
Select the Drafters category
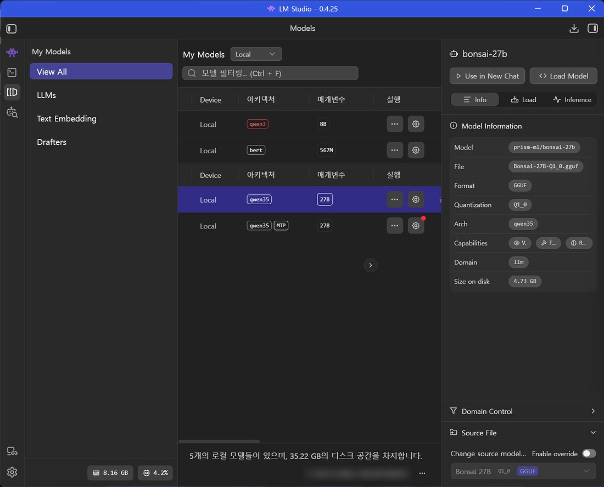[101, 142]
